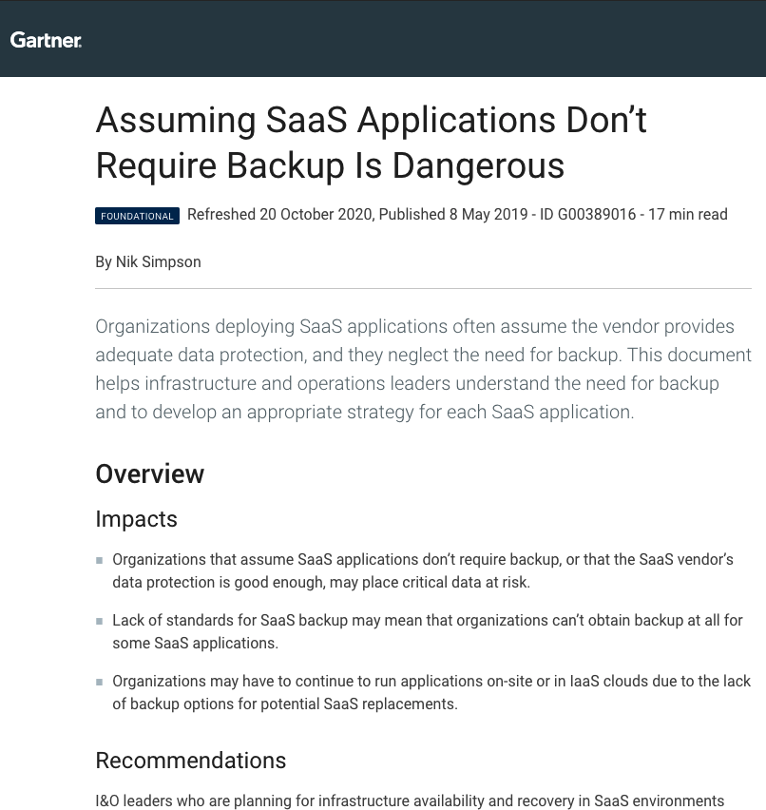Click the 'Impacts' subheading
Viewport: 766px width, 810px height.
coord(136,519)
